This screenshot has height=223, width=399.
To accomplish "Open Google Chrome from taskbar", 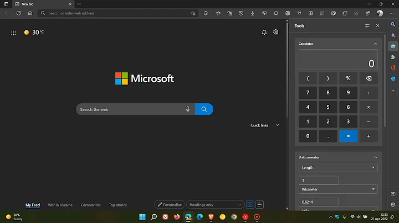I will (x=234, y=217).
